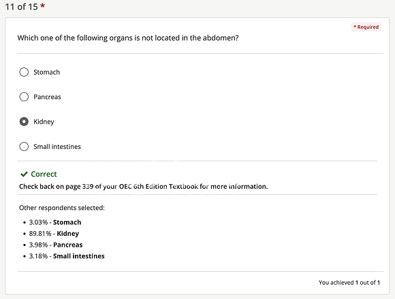
Task: Click the Stomach answer label
Action: [46, 72]
